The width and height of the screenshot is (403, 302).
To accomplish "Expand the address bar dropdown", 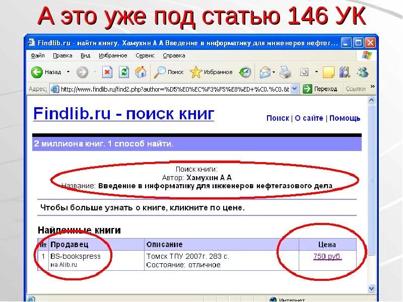I will pyautogui.click(x=295, y=89).
